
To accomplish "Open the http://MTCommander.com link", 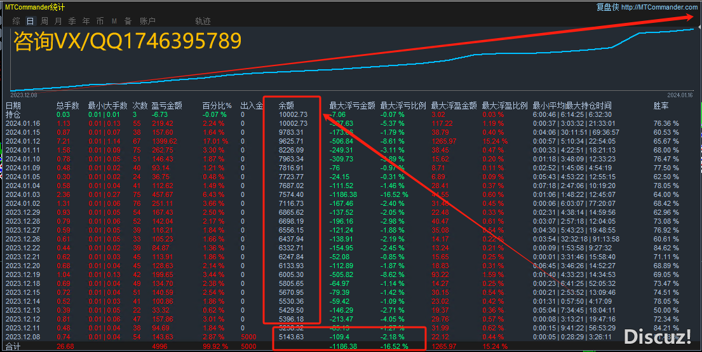I will 659,7.
